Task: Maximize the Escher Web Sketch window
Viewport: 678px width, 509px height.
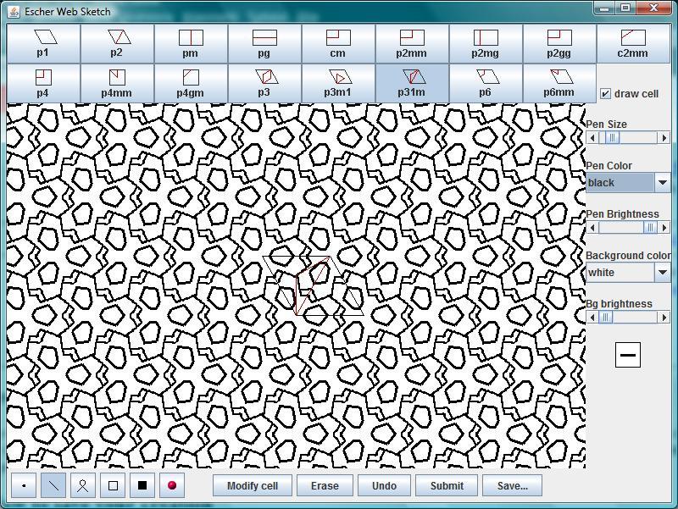Action: click(625, 8)
